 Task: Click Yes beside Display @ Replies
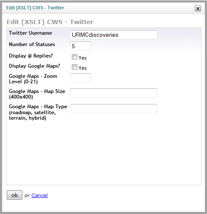[x=82, y=58]
